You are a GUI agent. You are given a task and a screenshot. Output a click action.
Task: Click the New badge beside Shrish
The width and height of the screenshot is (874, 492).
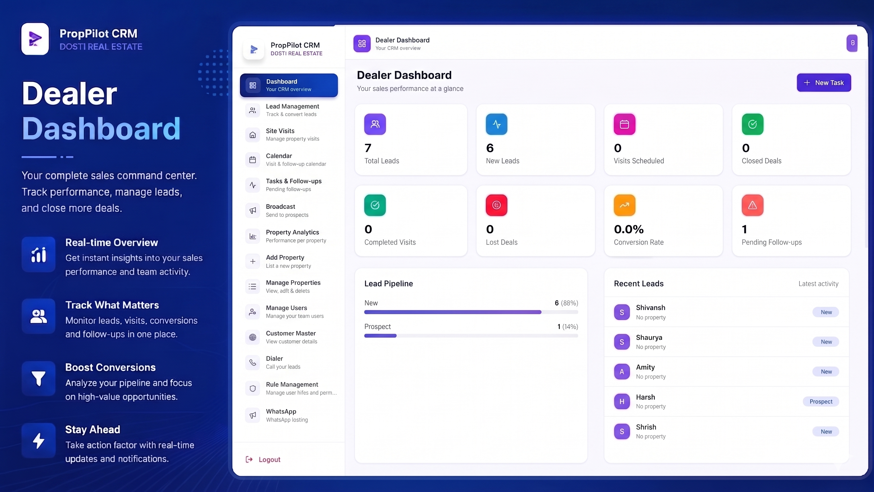(x=826, y=431)
